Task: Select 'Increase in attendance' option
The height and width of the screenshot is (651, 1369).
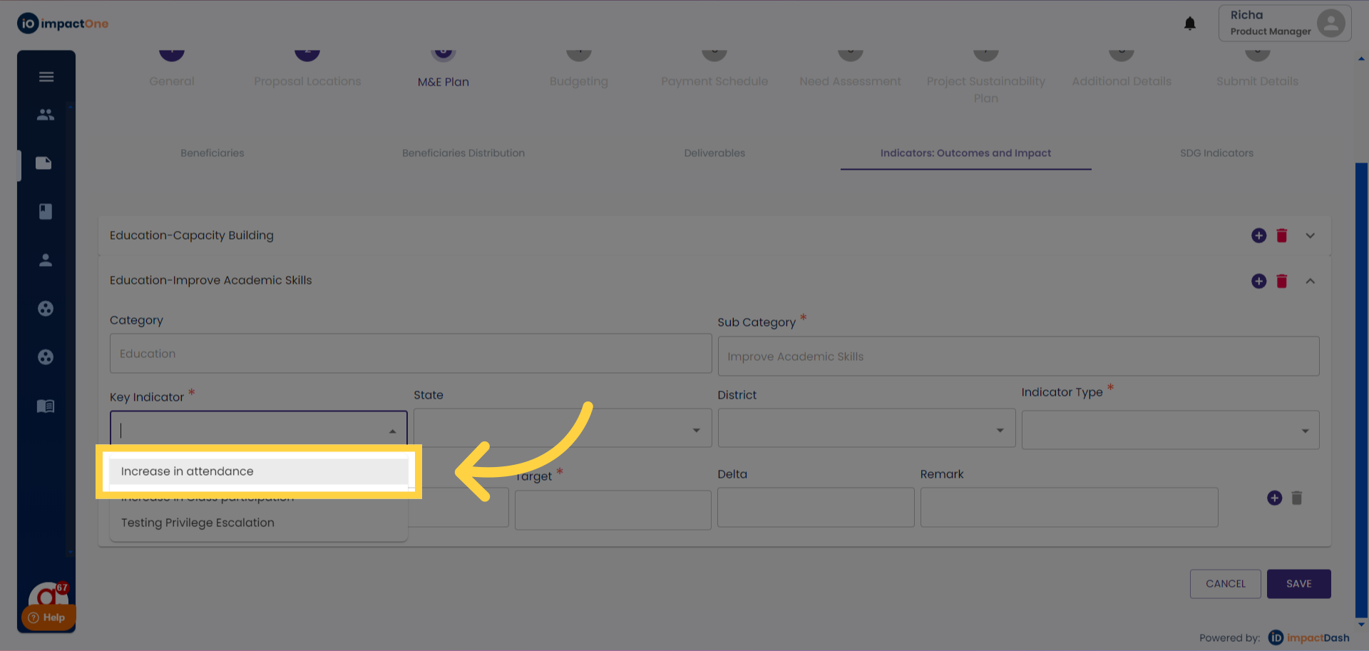Action: click(188, 471)
